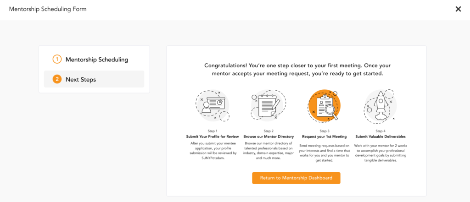Click the Submit Your Profile for Review heading
The height and width of the screenshot is (202, 470).
tap(213, 136)
